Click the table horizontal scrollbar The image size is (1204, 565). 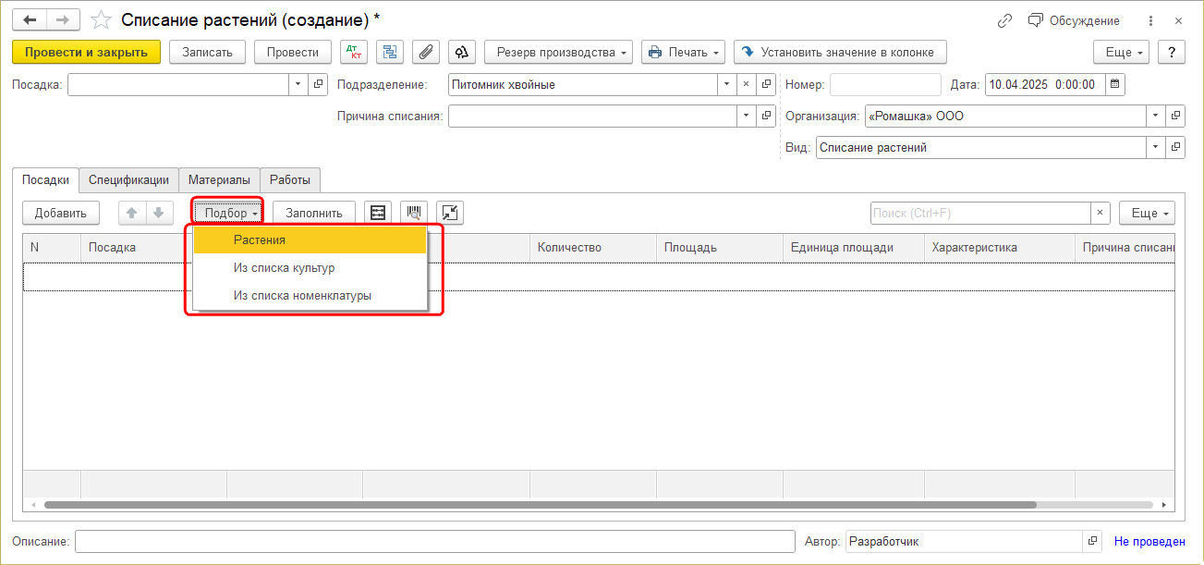coord(540,505)
